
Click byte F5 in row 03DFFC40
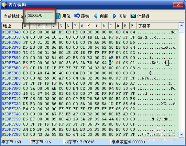(61, 114)
